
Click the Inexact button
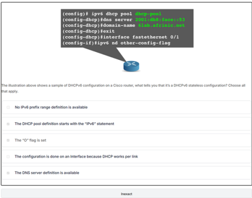coord(126,194)
